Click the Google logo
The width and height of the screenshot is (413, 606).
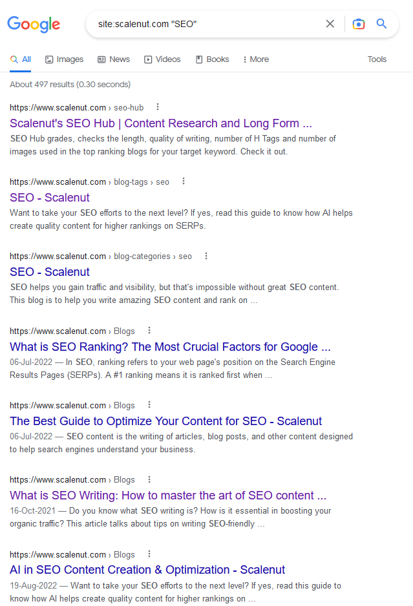tap(34, 25)
